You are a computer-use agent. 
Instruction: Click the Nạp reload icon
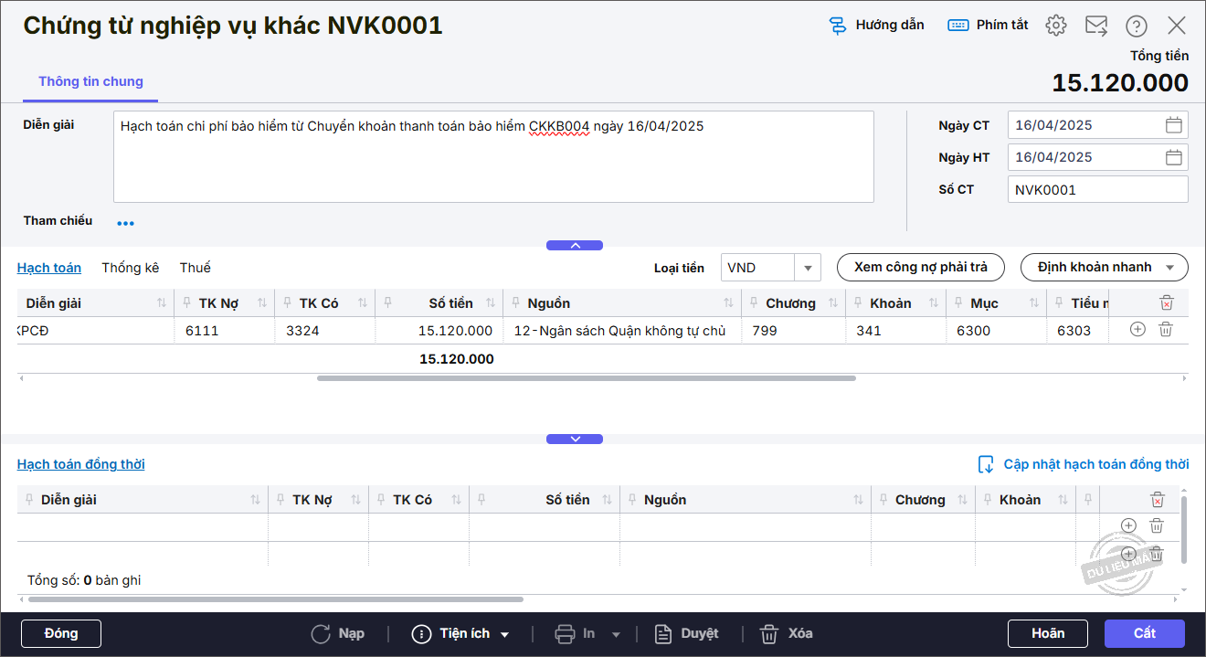click(321, 633)
